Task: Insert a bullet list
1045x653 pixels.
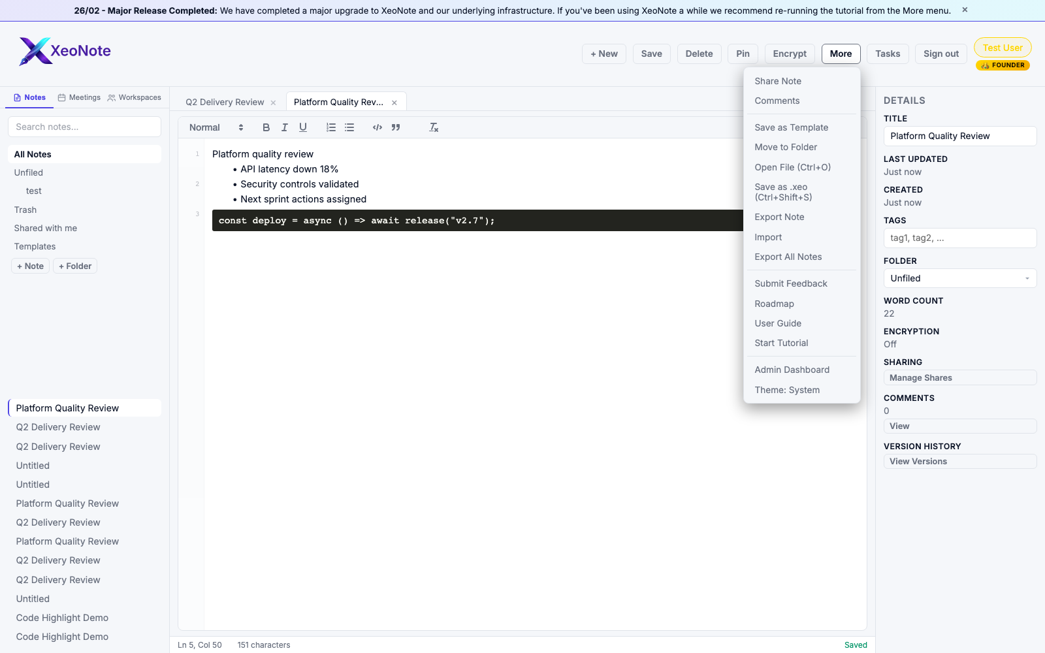Action: [349, 127]
